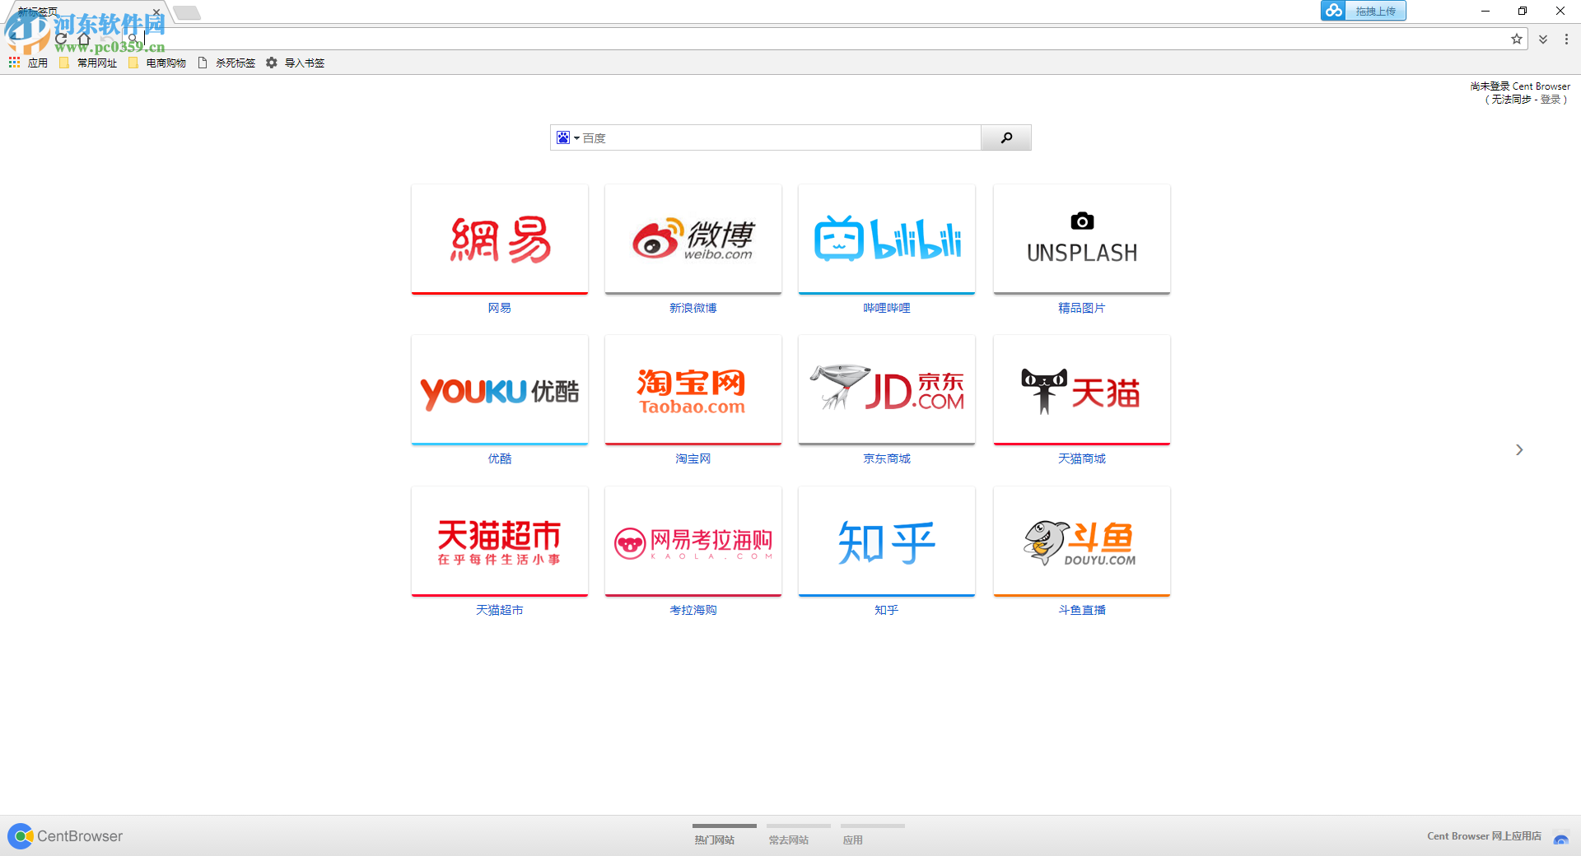The image size is (1581, 856).
Task: Open the 知乎 (Zhihu) tile
Action: click(x=886, y=541)
